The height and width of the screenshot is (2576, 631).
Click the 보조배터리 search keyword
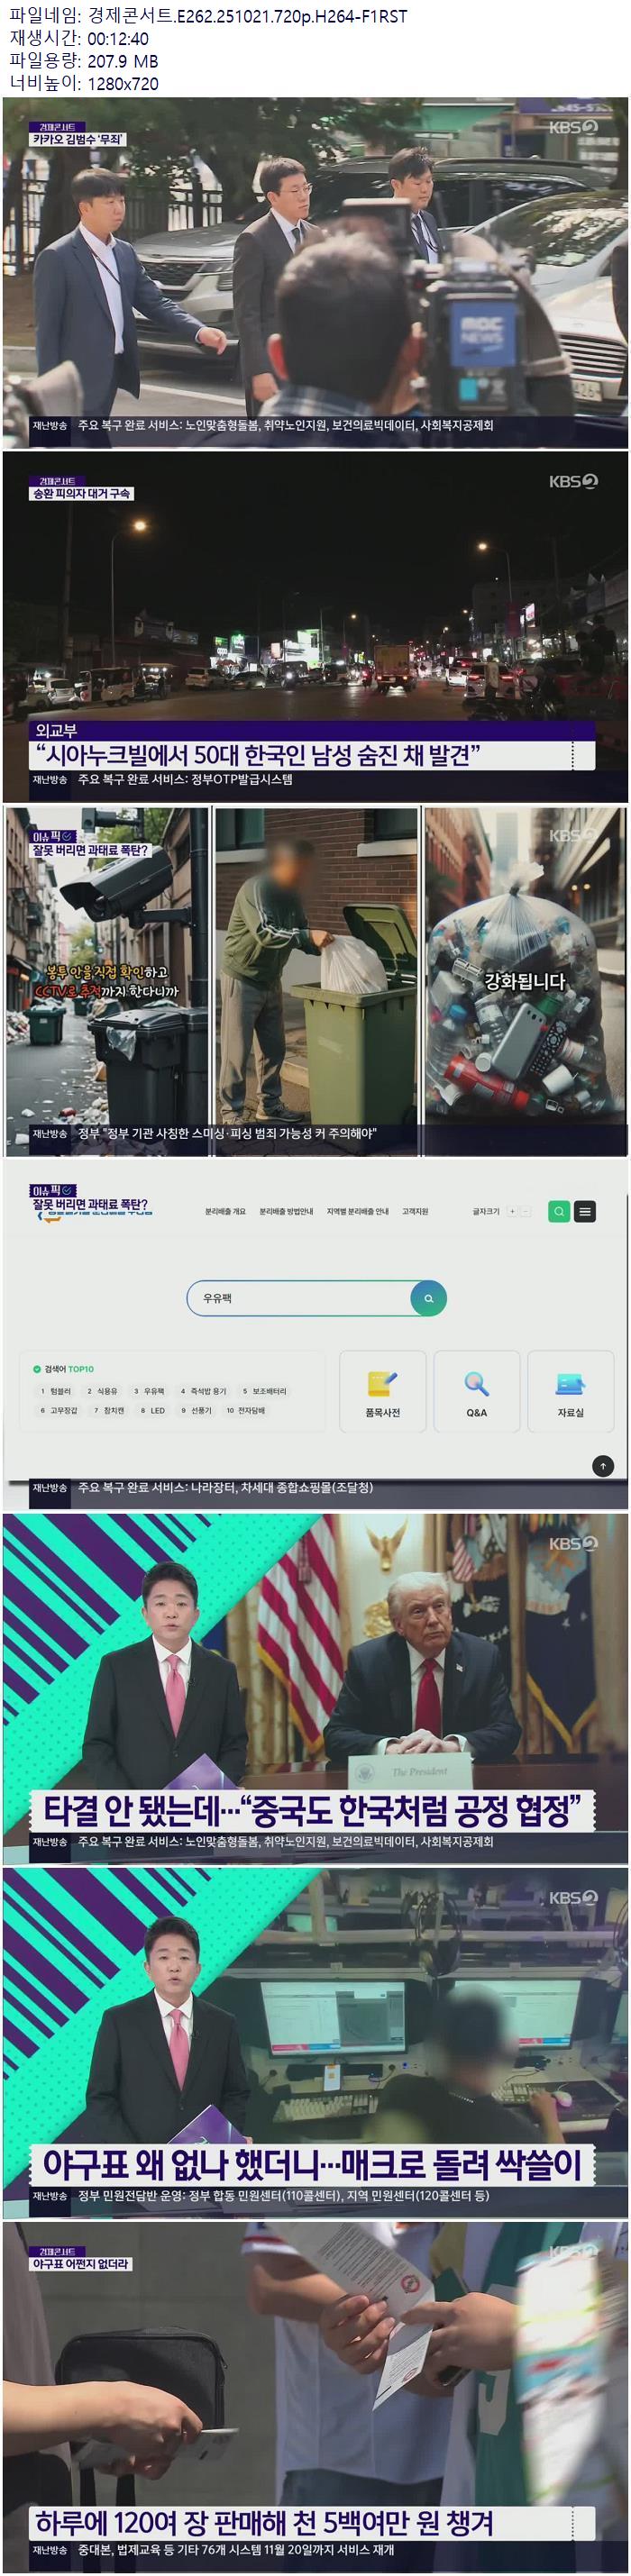[265, 1391]
